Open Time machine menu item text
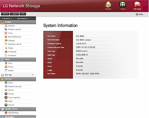This screenshot has width=149, height=118. (x=14, y=97)
